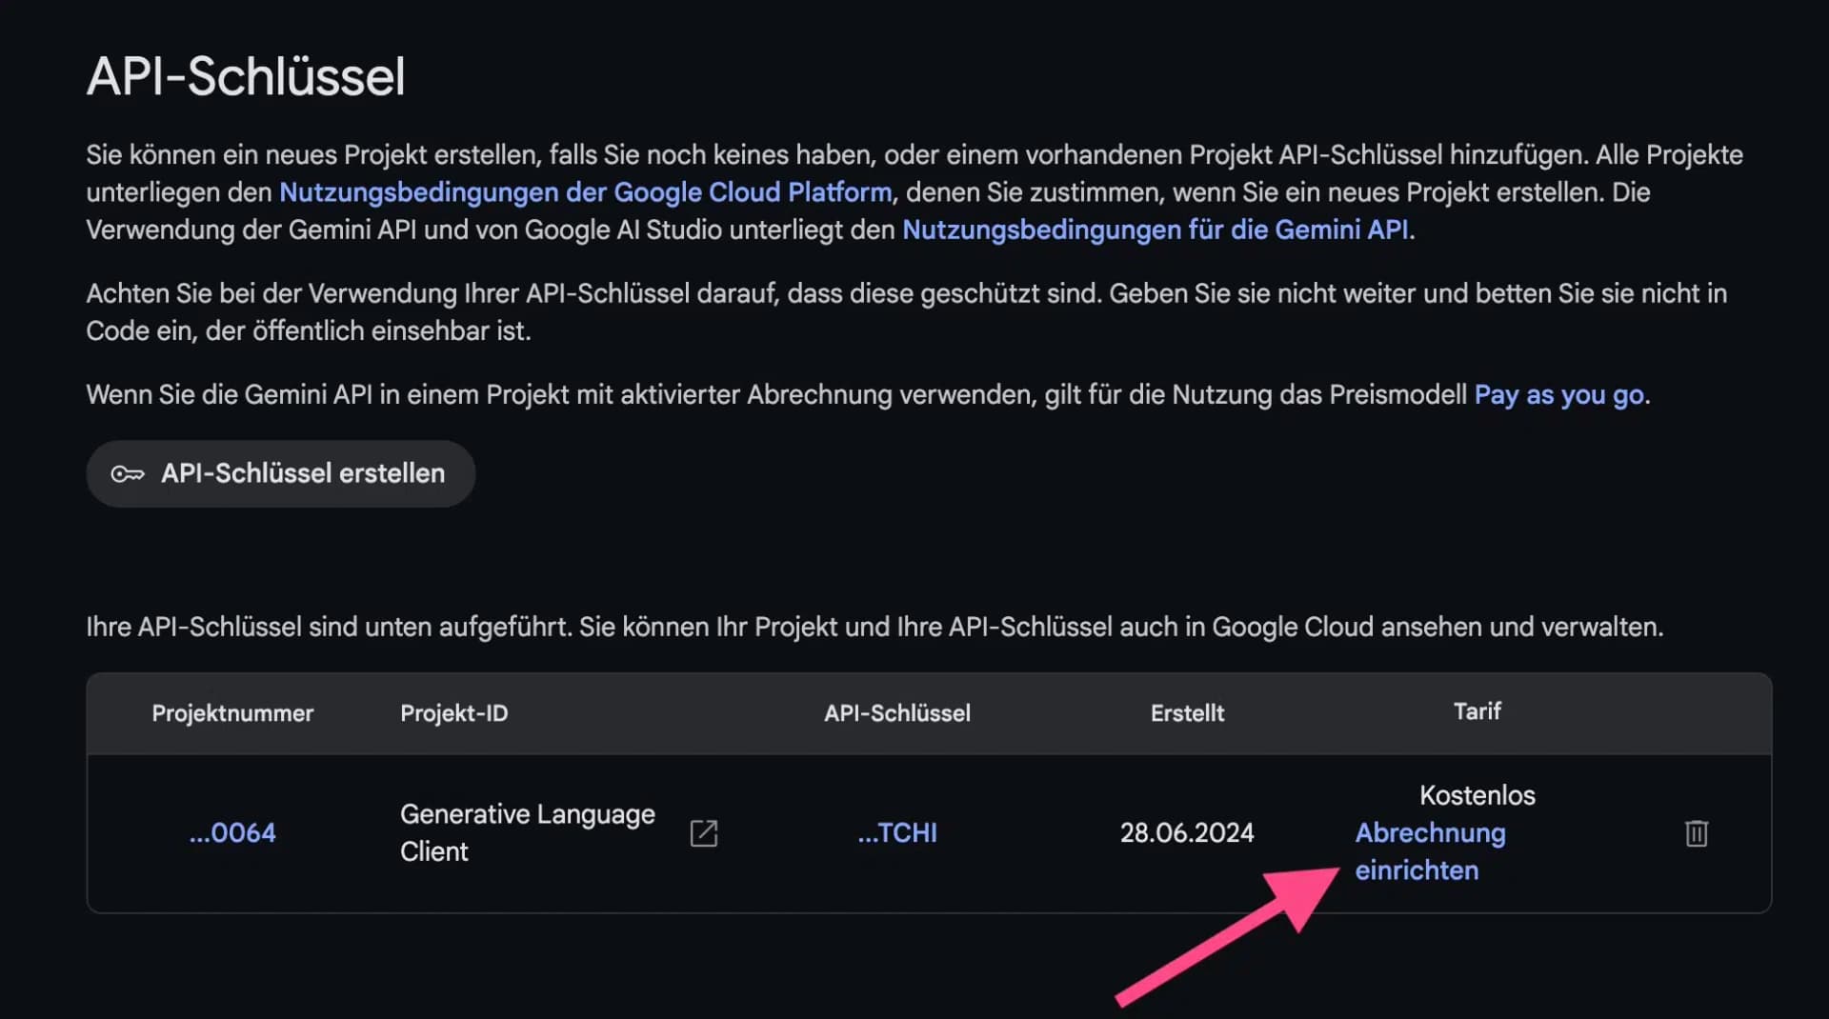The image size is (1829, 1019).
Task: Click the "Erstellt" column header
Action: (1186, 712)
